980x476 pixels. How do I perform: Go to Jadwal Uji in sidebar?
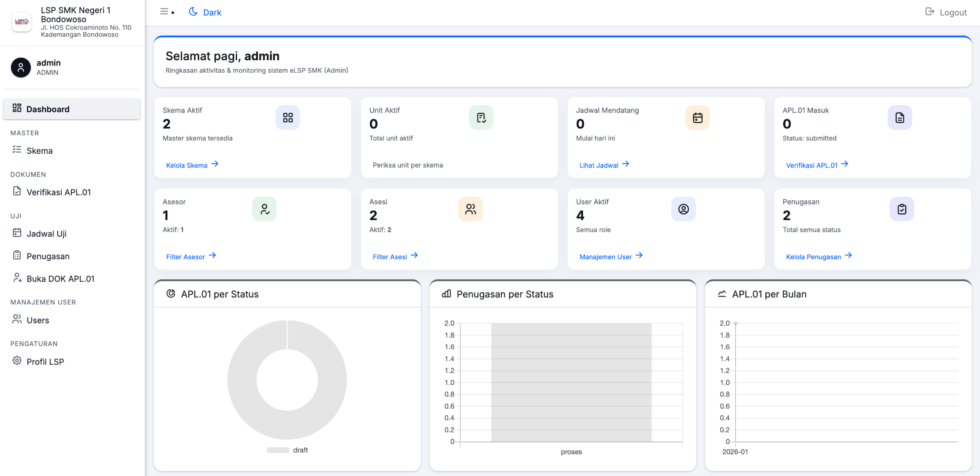tap(47, 234)
